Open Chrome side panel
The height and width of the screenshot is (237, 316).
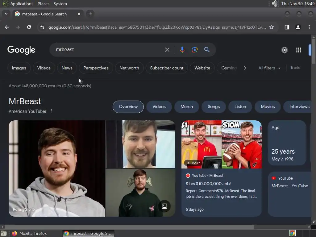tap(287, 27)
